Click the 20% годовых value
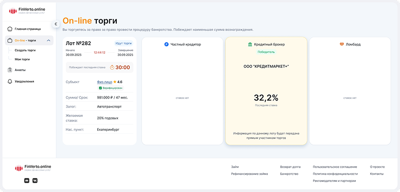The width and height of the screenshot is (400, 192). click(x=108, y=118)
